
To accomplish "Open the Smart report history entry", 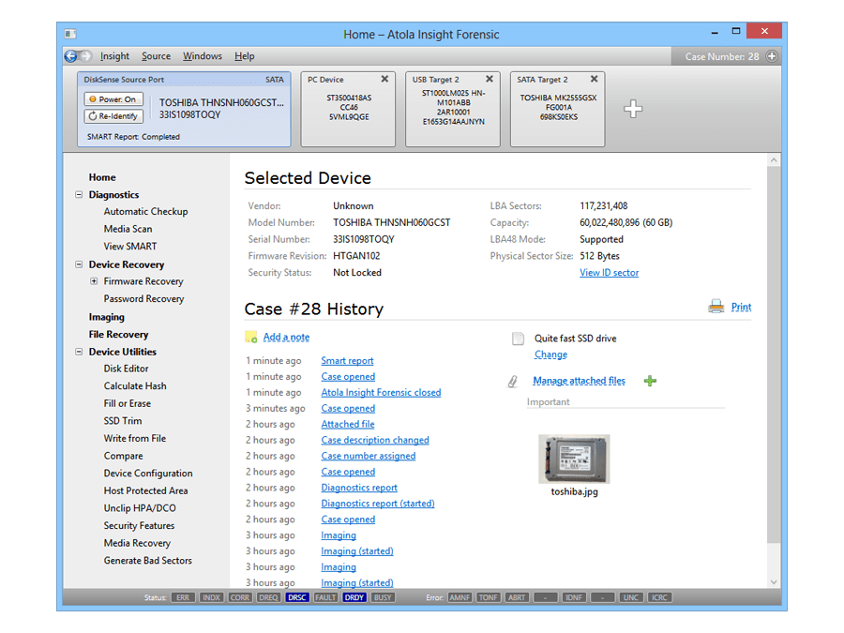I will point(347,361).
